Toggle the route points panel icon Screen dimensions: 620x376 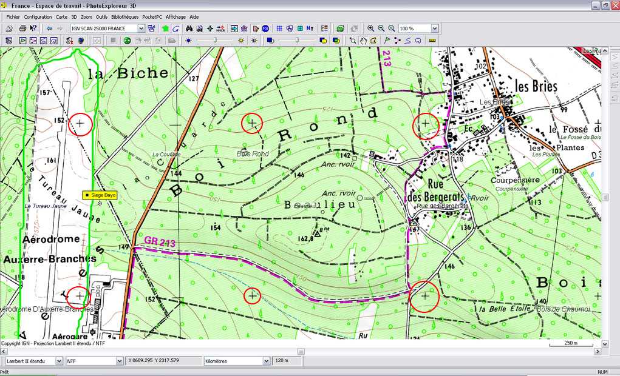(x=33, y=40)
